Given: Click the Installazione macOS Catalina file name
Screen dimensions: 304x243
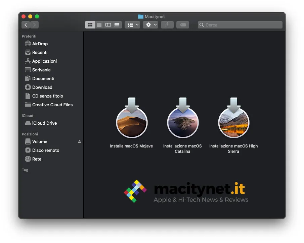Looking at the screenshot, I should [182, 149].
